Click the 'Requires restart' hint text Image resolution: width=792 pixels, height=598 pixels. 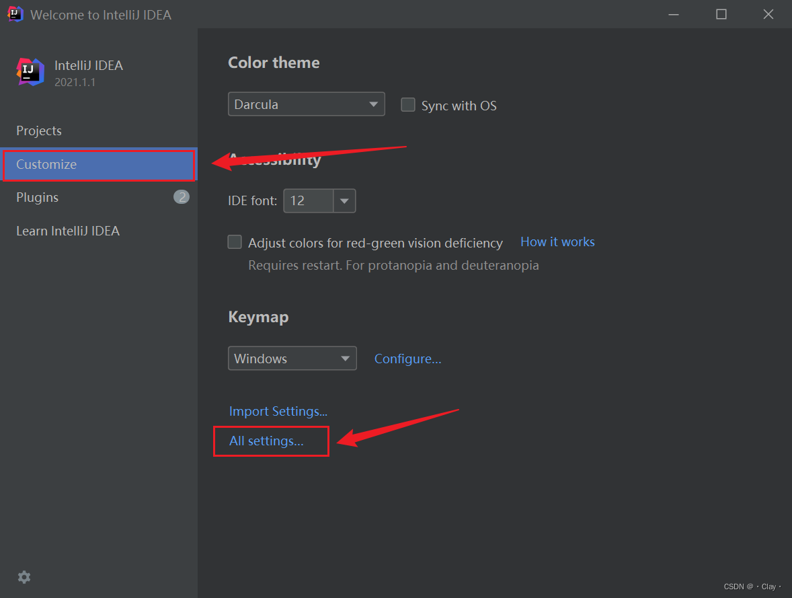click(393, 265)
